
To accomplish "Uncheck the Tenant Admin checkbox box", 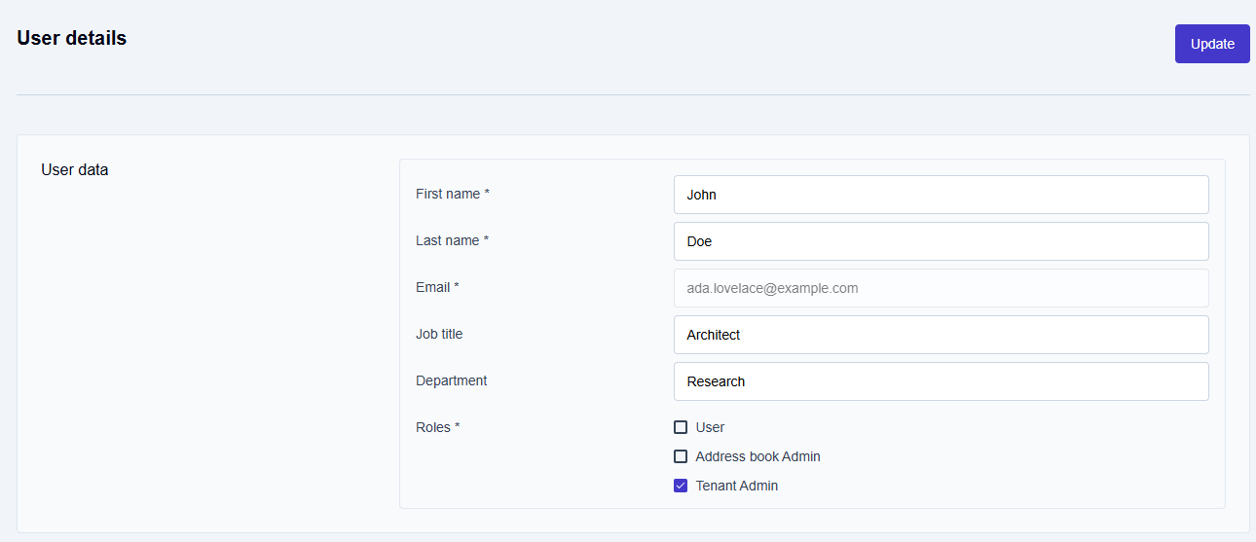I will (x=681, y=486).
